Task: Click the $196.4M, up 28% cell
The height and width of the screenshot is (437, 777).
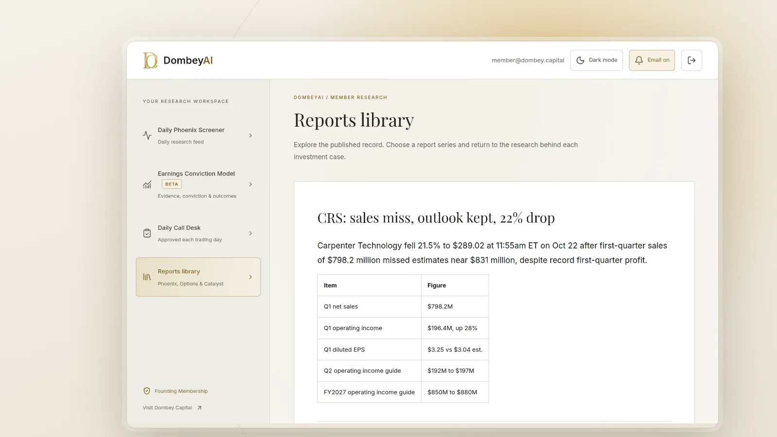Action: pyautogui.click(x=455, y=328)
